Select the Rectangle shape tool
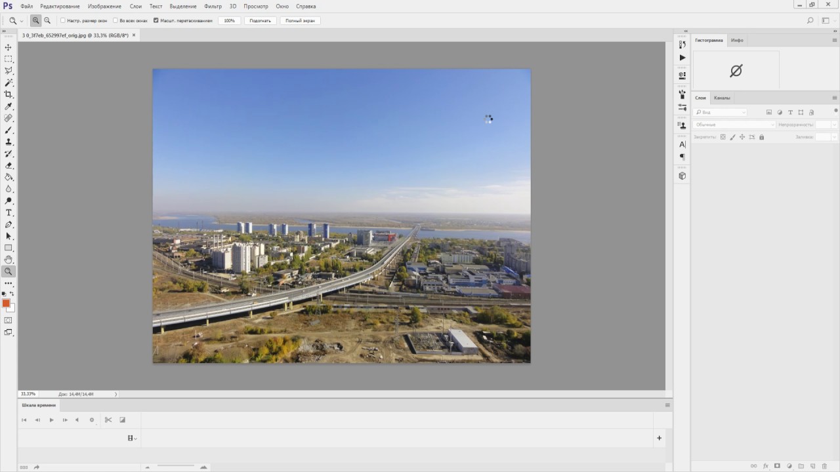The width and height of the screenshot is (840, 472). pos(9,248)
